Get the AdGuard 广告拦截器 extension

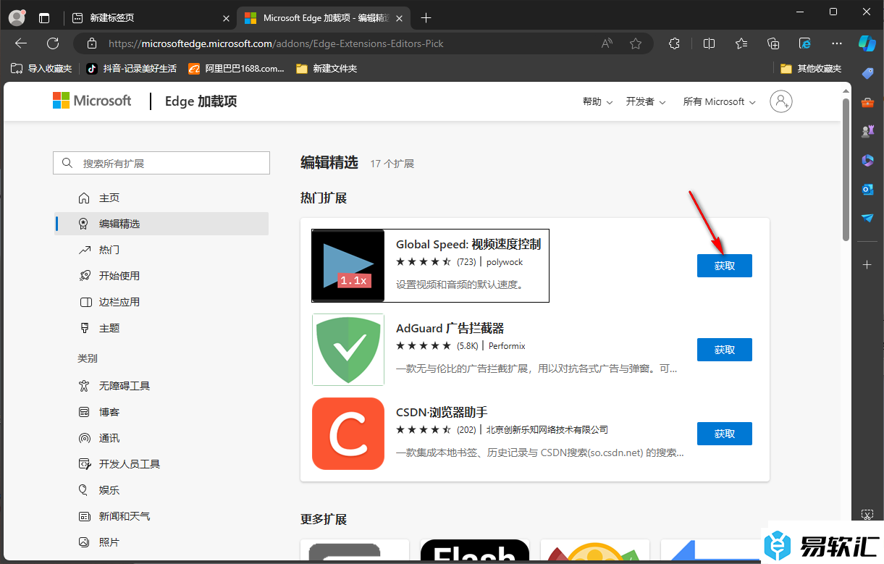click(x=724, y=350)
